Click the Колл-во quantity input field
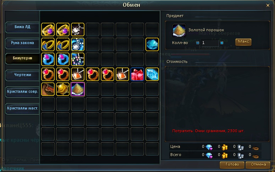 pos(210,43)
